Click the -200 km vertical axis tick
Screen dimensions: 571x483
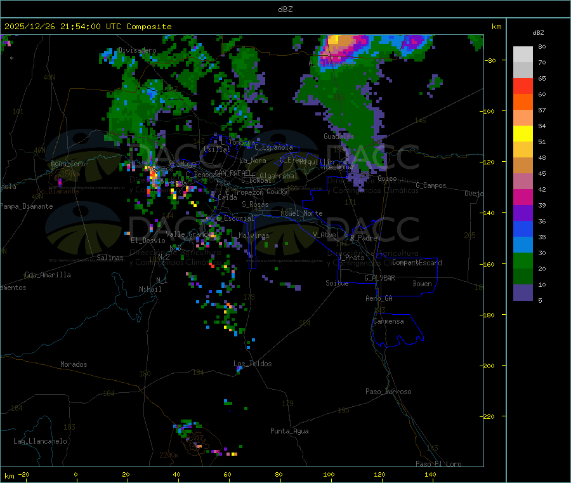[487, 366]
